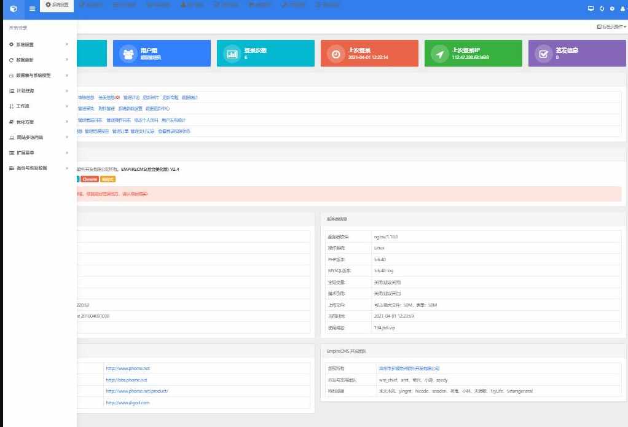Expand 数据更新 in the sidebar menu
Screen dimensions: 628x427
38,60
